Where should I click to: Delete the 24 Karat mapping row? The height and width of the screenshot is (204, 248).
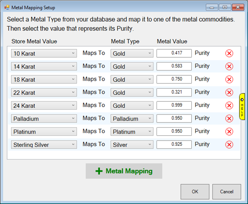coord(229,105)
